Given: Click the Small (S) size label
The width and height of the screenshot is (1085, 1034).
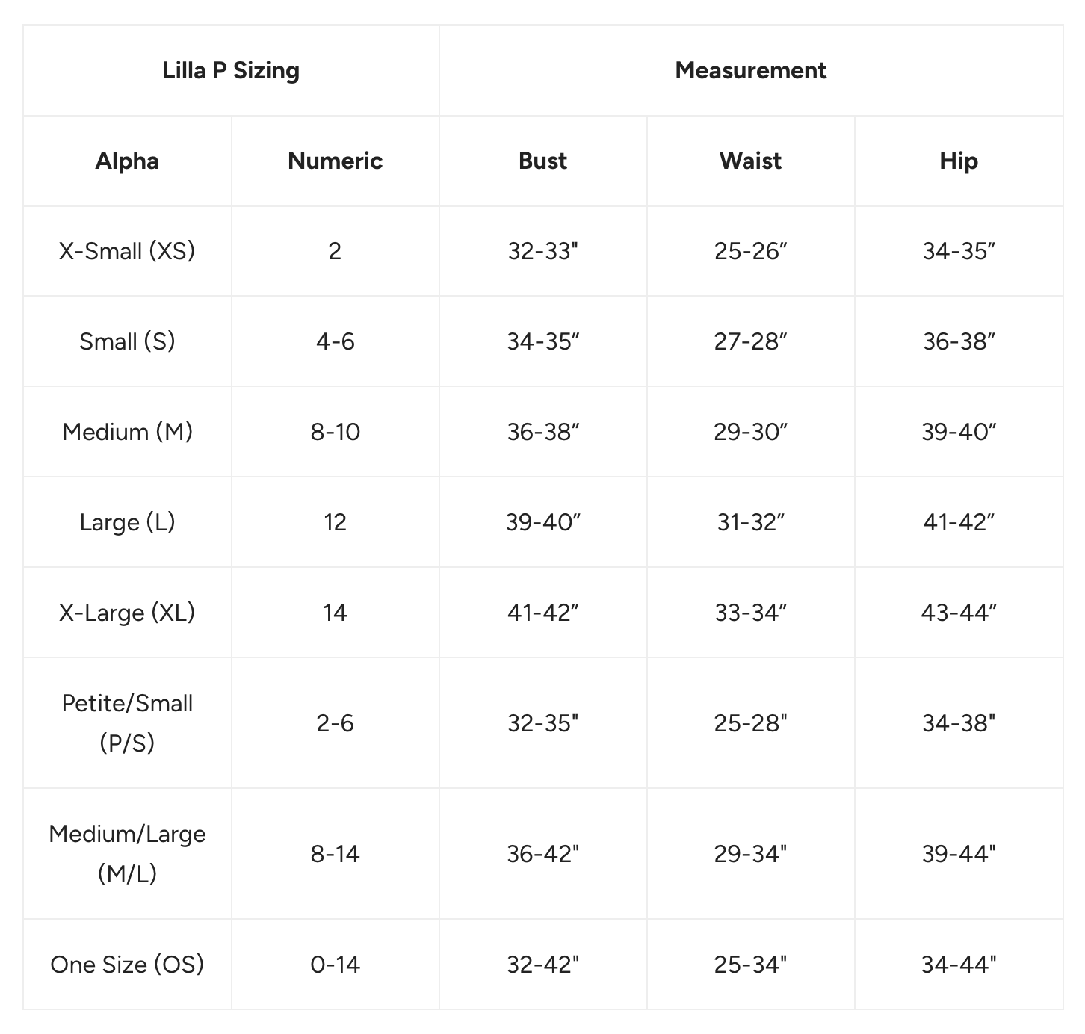Looking at the screenshot, I should tap(127, 341).
